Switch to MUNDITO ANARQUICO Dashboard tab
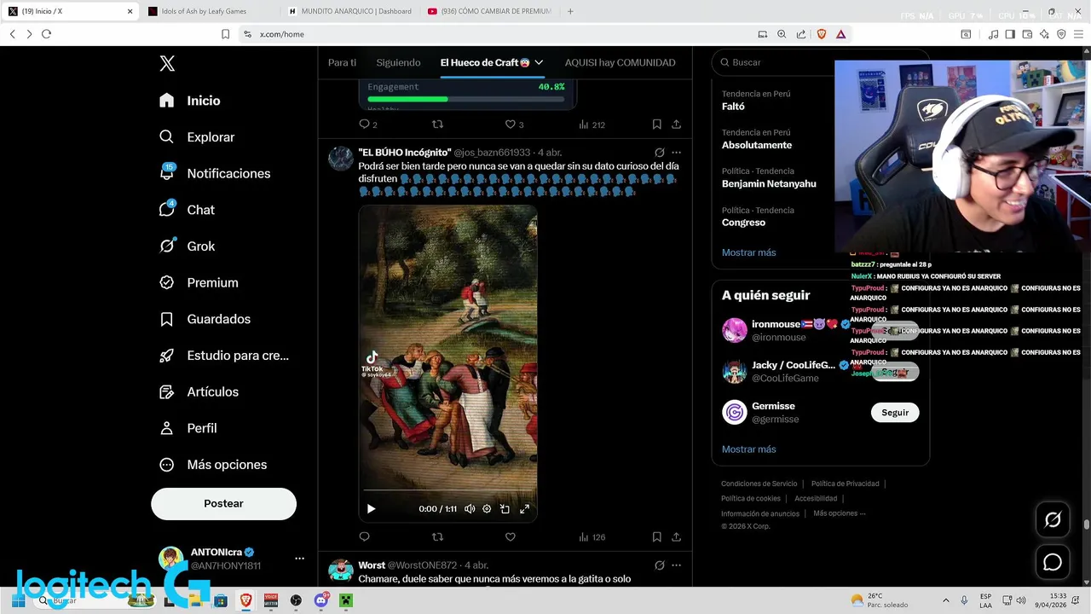 click(x=349, y=11)
